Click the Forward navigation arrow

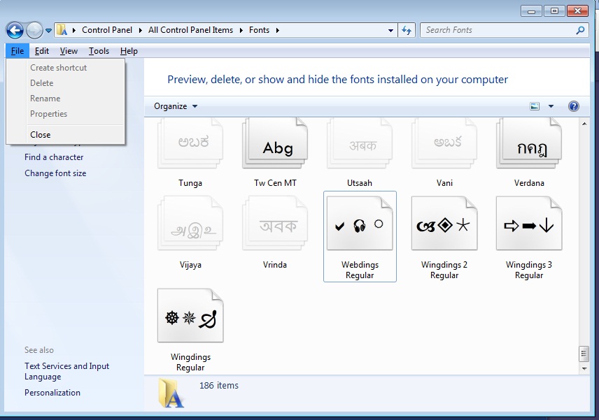tap(34, 30)
